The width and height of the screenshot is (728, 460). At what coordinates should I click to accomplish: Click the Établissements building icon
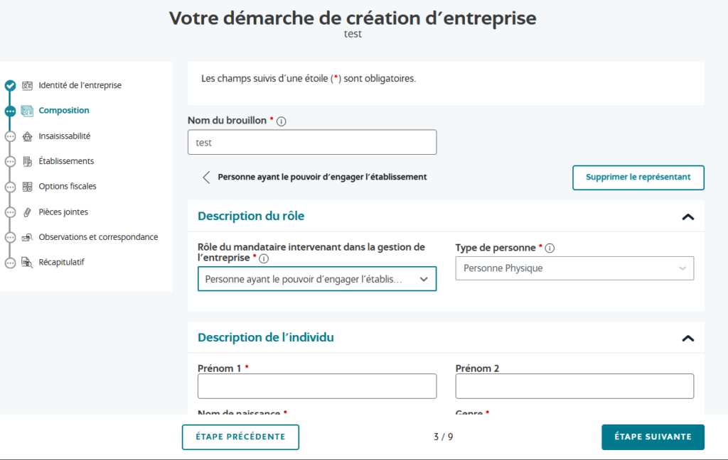point(28,161)
